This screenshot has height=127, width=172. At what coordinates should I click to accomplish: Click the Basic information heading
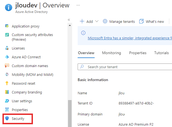(x=93, y=80)
